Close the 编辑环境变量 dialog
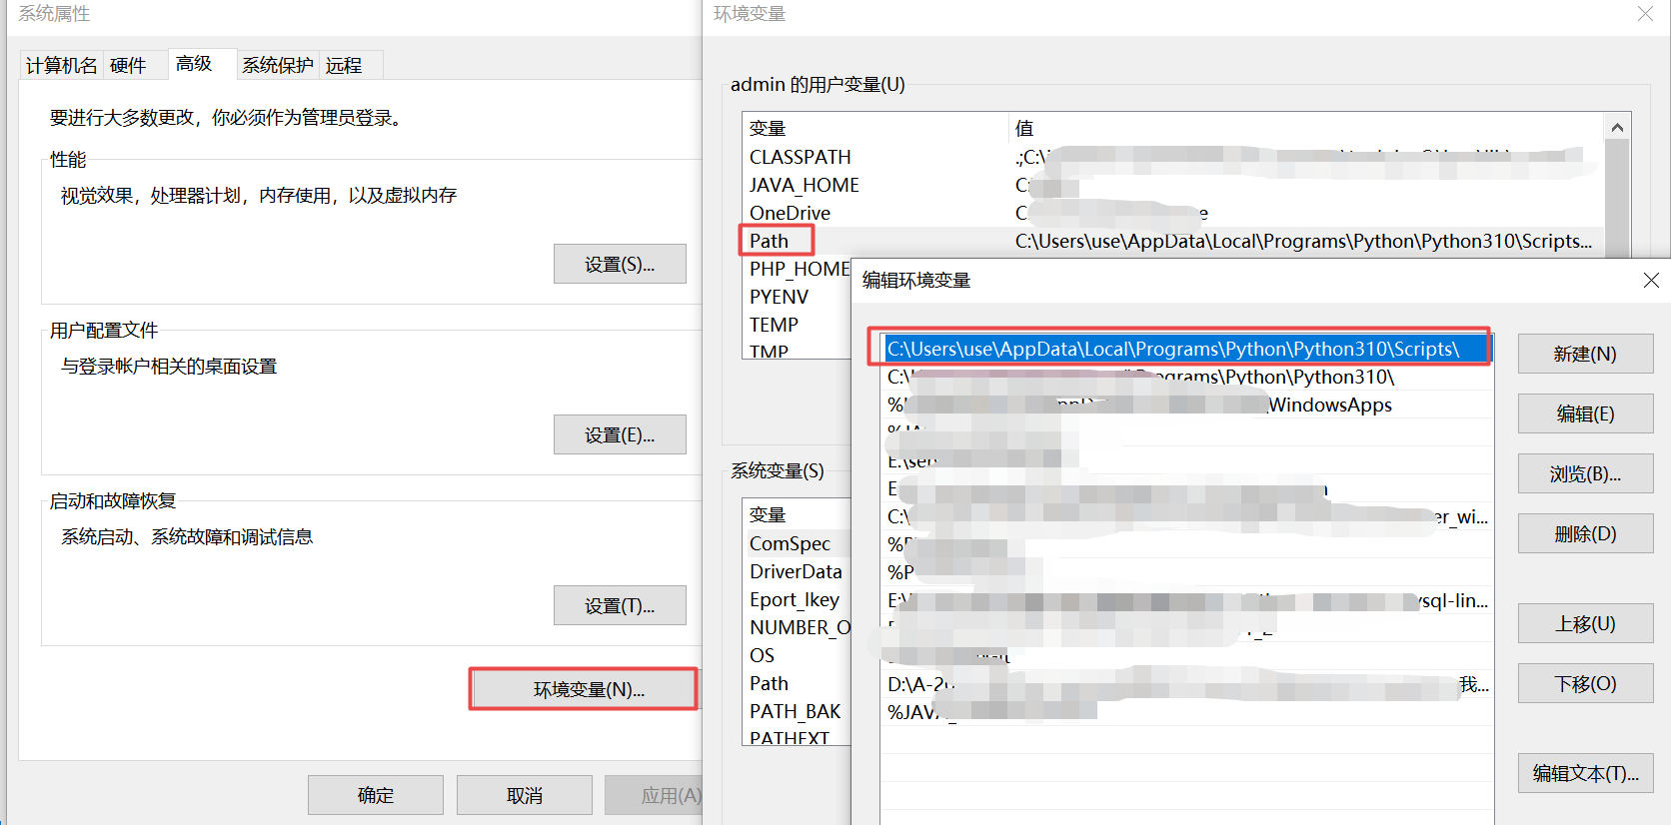The image size is (1671, 825). tap(1651, 281)
